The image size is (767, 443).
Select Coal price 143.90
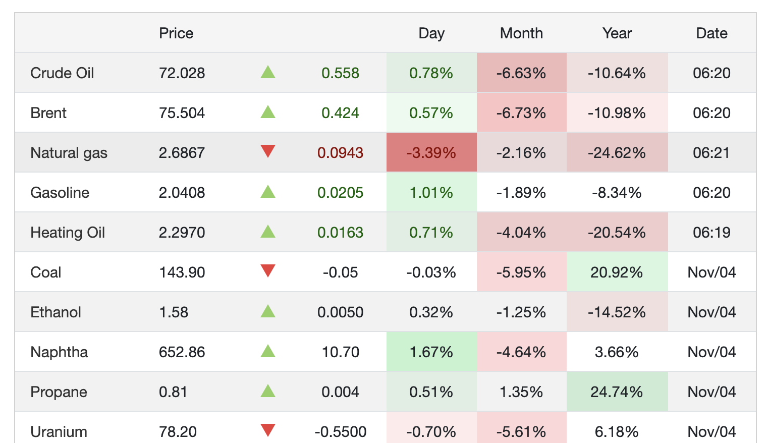(182, 272)
